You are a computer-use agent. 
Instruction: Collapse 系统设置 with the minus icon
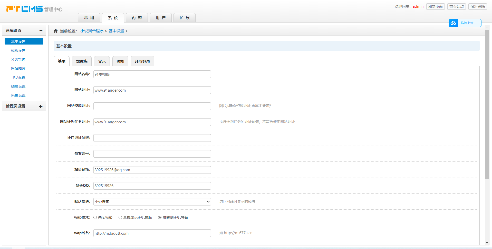[x=41, y=30]
